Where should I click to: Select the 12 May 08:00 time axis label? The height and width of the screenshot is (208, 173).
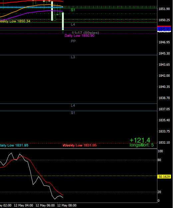coord(67,205)
